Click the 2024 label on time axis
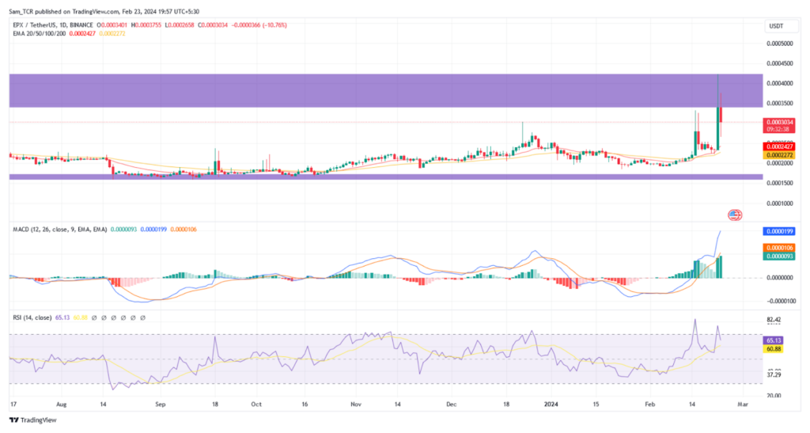The image size is (810, 433). 551,405
